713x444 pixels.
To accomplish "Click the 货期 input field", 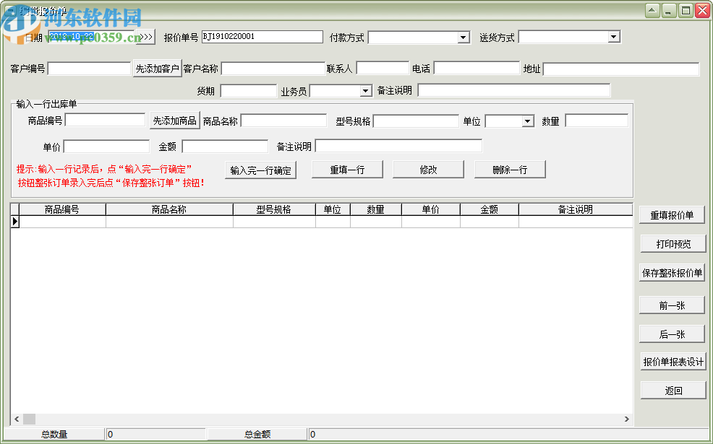I will coord(248,91).
